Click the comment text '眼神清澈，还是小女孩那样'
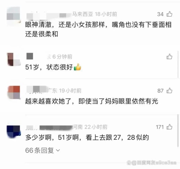 pos(65,25)
